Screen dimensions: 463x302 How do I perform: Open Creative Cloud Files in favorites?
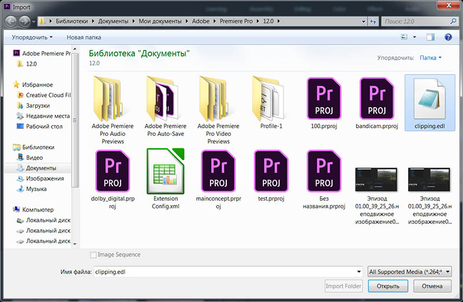(x=44, y=95)
